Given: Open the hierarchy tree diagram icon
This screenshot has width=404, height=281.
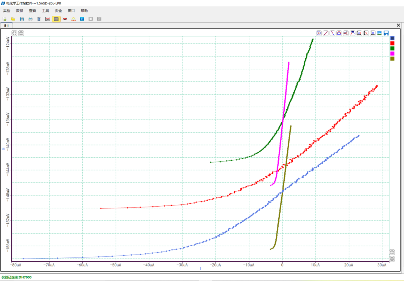Looking at the screenshot, I should tap(73, 19).
